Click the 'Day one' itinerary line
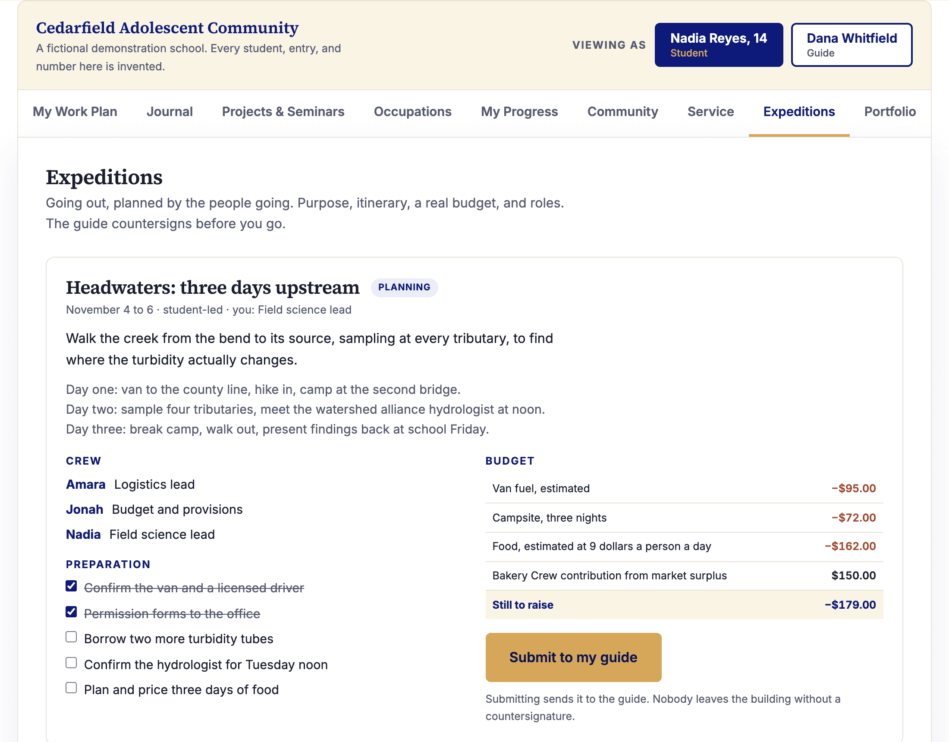Screen dimensions: 949x742 pyautogui.click(x=263, y=390)
